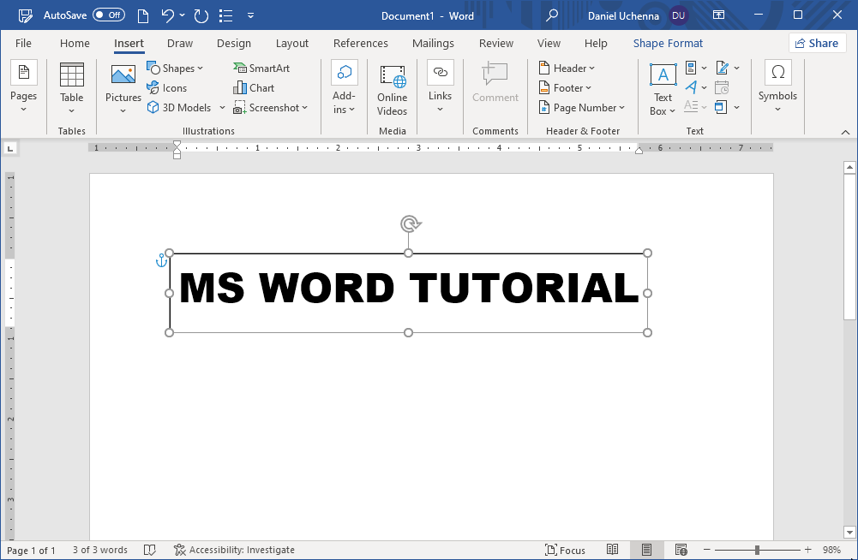This screenshot has width=858, height=560.
Task: Enable Focus mode from the status bar
Action: coord(566,550)
